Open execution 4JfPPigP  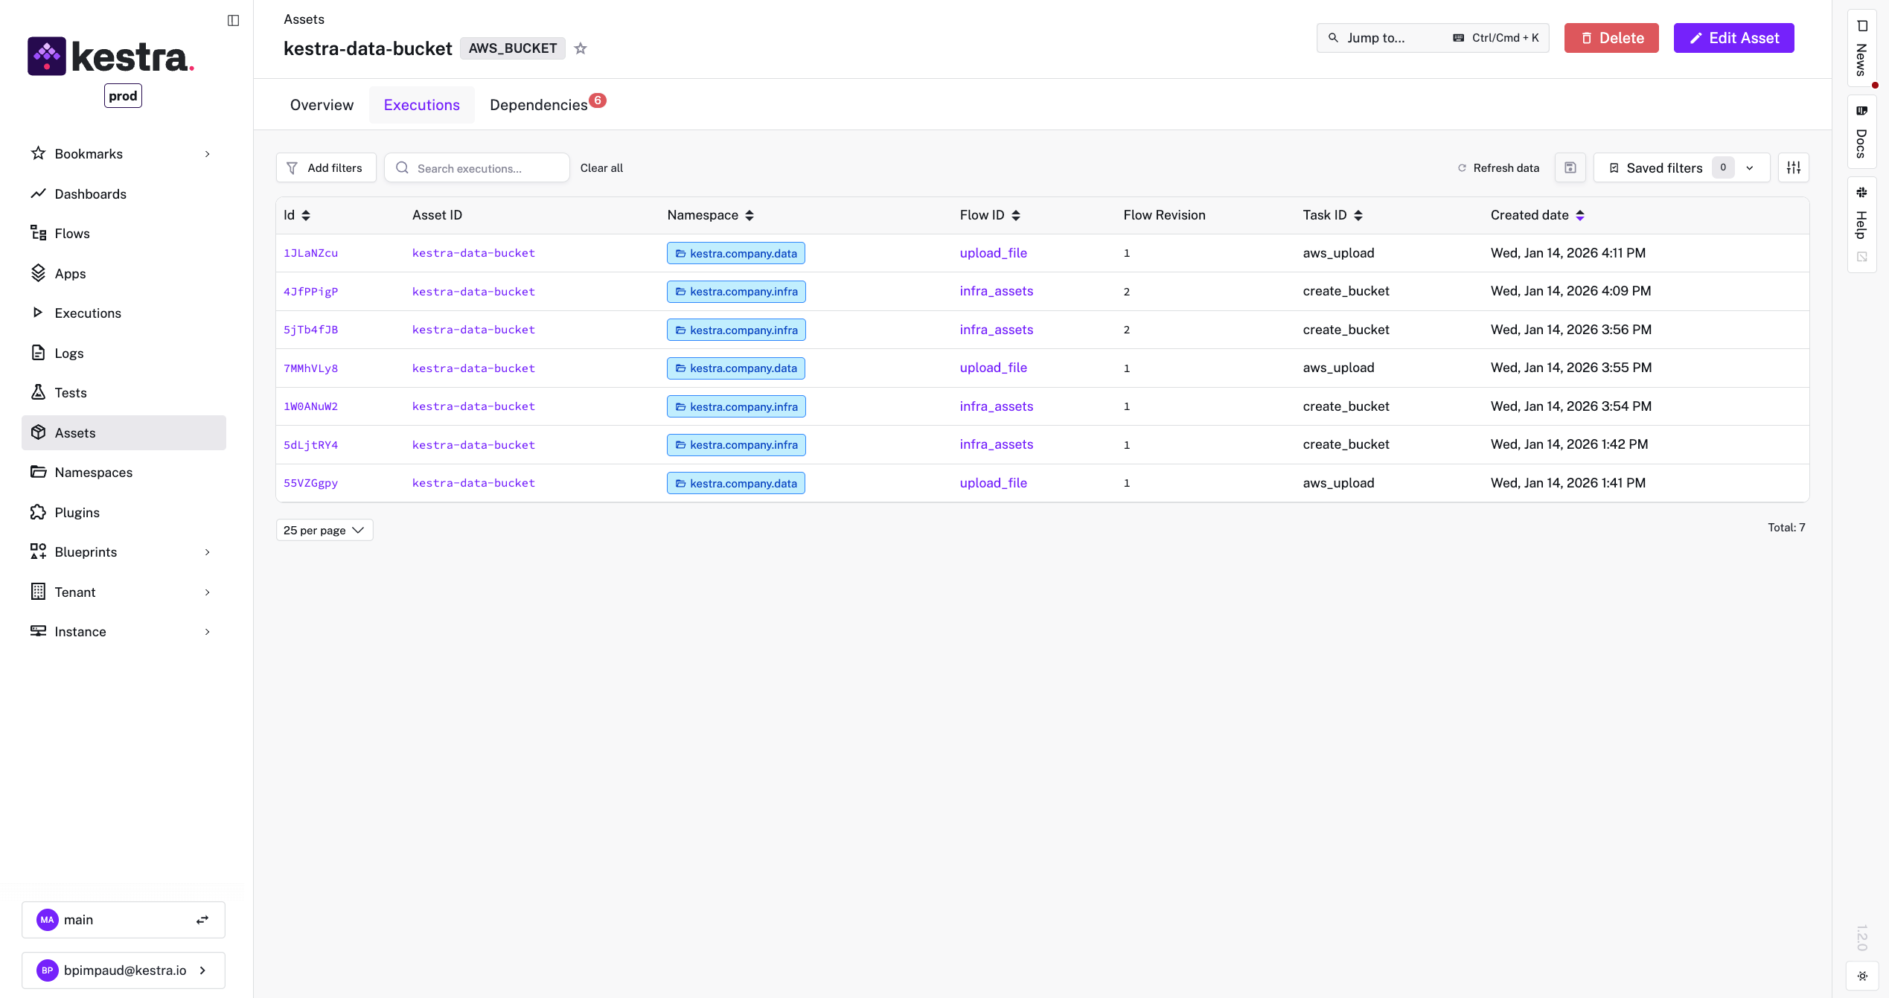point(310,292)
